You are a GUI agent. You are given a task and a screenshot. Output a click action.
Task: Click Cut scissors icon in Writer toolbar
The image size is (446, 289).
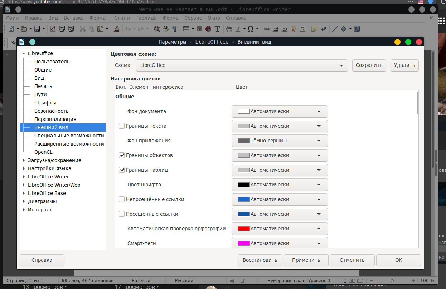pos(83,29)
